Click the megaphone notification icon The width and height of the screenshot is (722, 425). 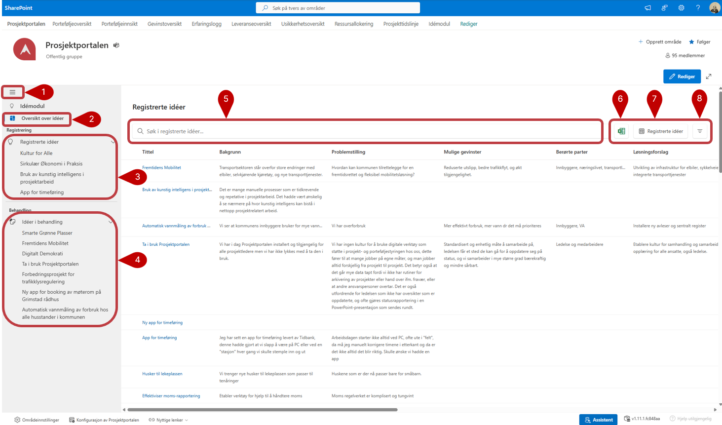pyautogui.click(x=647, y=8)
